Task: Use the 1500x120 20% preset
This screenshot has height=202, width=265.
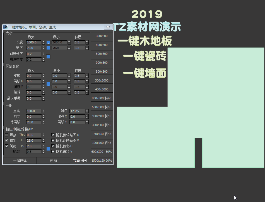Action: (102, 161)
